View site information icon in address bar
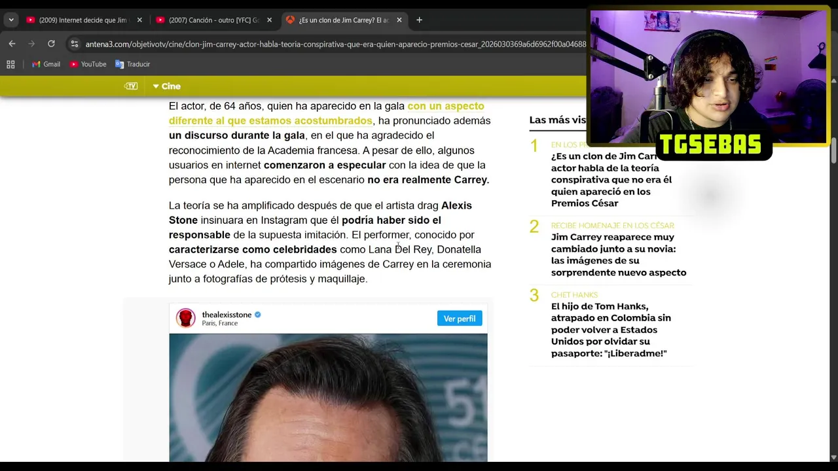Screen dimensions: 838x471 point(75,44)
